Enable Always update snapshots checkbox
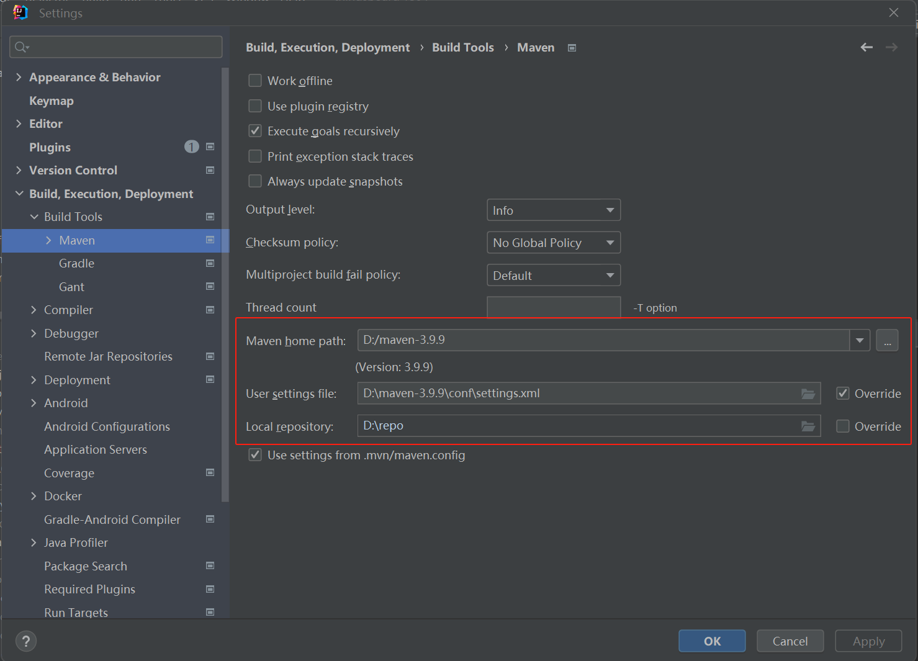The image size is (918, 661). coord(255,181)
